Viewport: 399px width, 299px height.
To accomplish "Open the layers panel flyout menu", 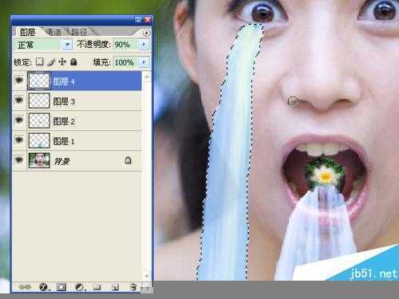I will (x=146, y=33).
